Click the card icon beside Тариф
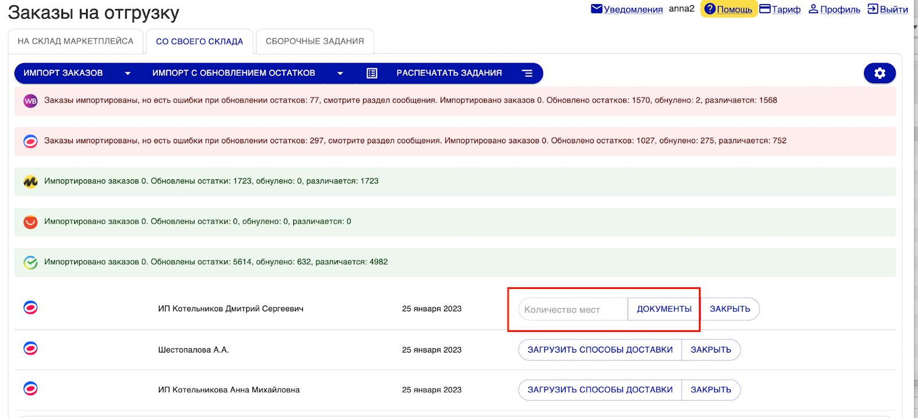This screenshot has width=918, height=418. pos(765,9)
